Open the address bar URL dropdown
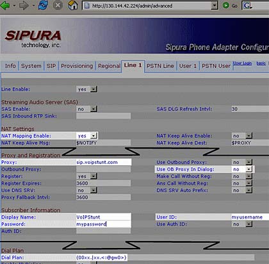This screenshot has width=269, height=264. pyautogui.click(x=214, y=6)
